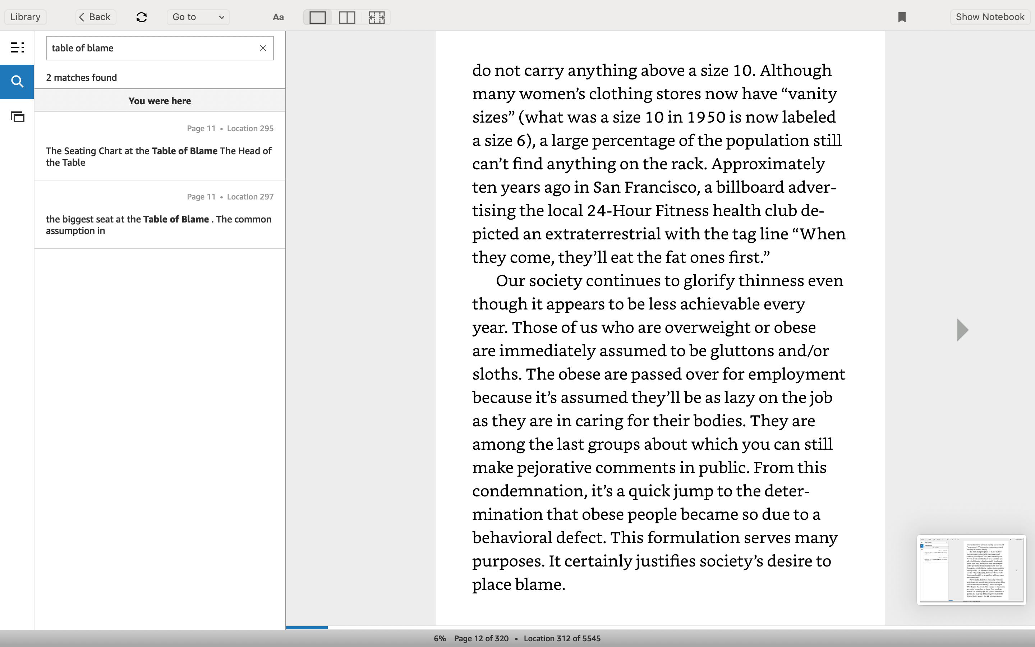Screen dimensions: 1035x647
Task: Click Show Notebook
Action: point(990,17)
